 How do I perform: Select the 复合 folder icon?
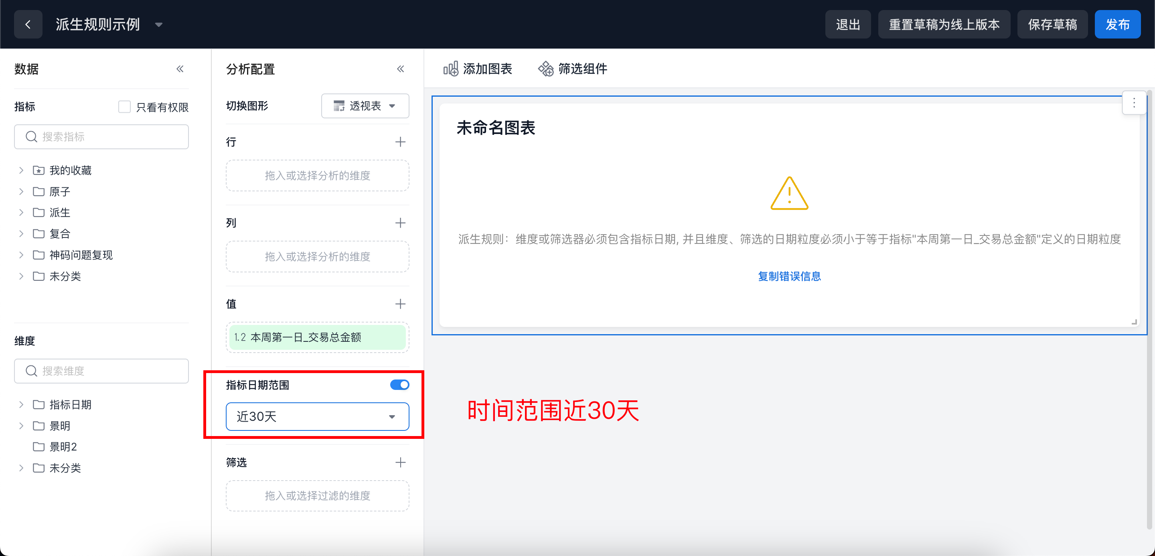(x=38, y=233)
